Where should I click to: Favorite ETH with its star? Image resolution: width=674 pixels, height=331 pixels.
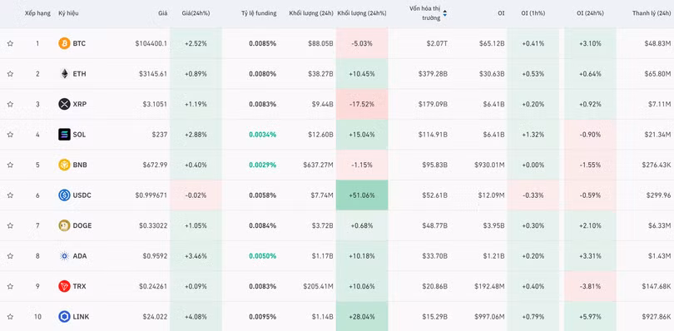(x=10, y=74)
